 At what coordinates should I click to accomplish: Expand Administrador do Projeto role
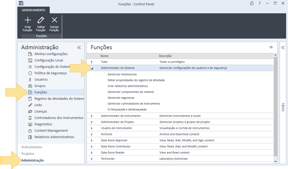click(x=92, y=122)
